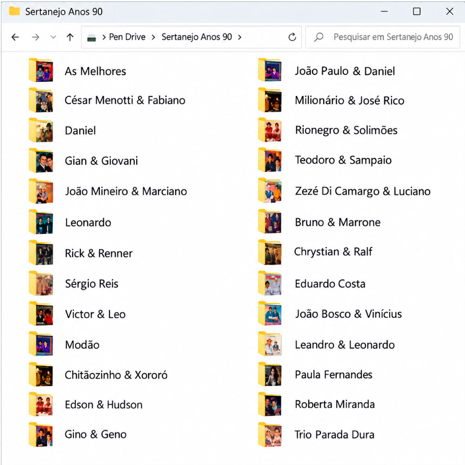The height and width of the screenshot is (465, 465).
Task: Click the 'João Paulo & Daniel' folder name
Action: tap(345, 71)
